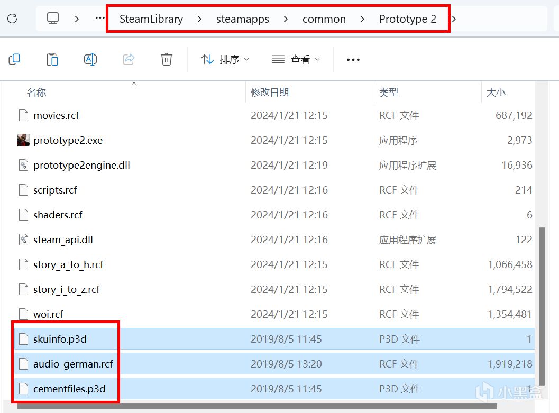Screen dimensions: 559x413
Task: Expand the chevron after Prototype 2
Action: 454,19
